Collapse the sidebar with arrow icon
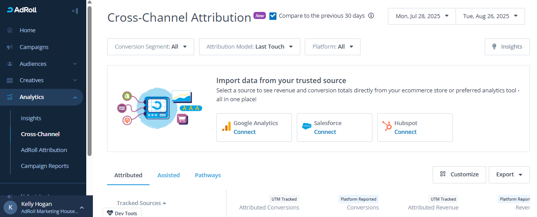The image size is (537, 217). click(x=75, y=11)
